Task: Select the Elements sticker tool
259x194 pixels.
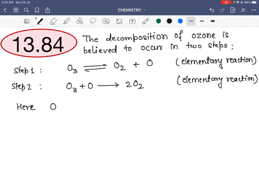Action: pyautogui.click(x=106, y=22)
